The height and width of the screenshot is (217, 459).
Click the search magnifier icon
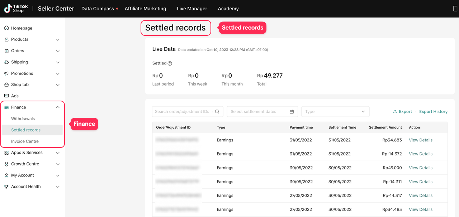coord(217,112)
